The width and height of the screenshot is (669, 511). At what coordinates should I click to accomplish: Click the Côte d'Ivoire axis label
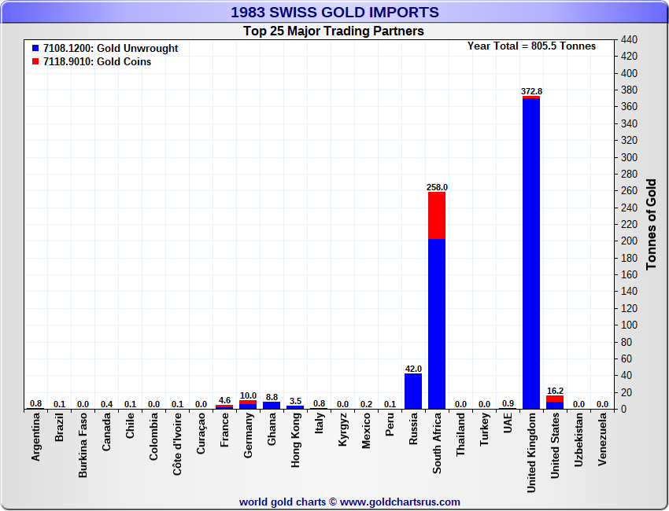(x=178, y=444)
